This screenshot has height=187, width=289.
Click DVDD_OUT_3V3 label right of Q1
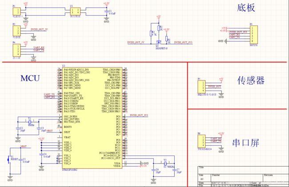pos(183,42)
